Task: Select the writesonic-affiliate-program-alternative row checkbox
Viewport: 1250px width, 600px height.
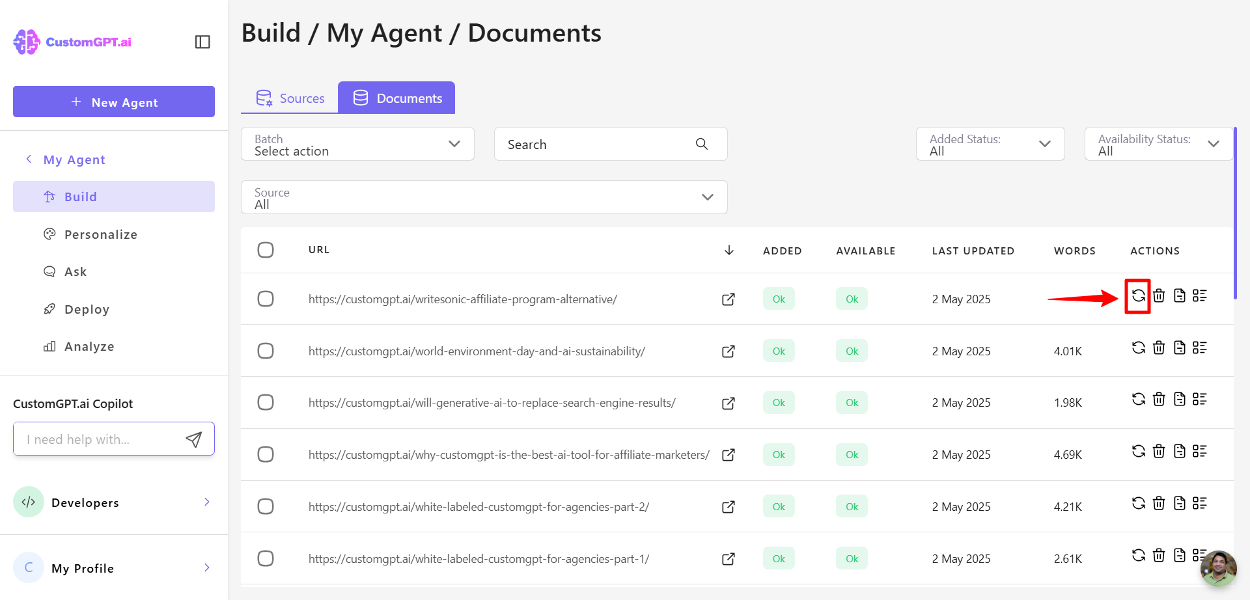Action: click(266, 299)
